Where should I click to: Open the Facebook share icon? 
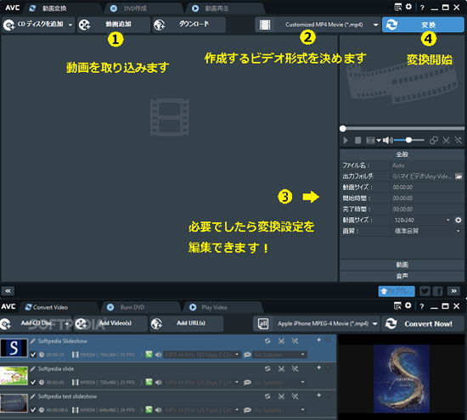pyautogui.click(x=438, y=291)
